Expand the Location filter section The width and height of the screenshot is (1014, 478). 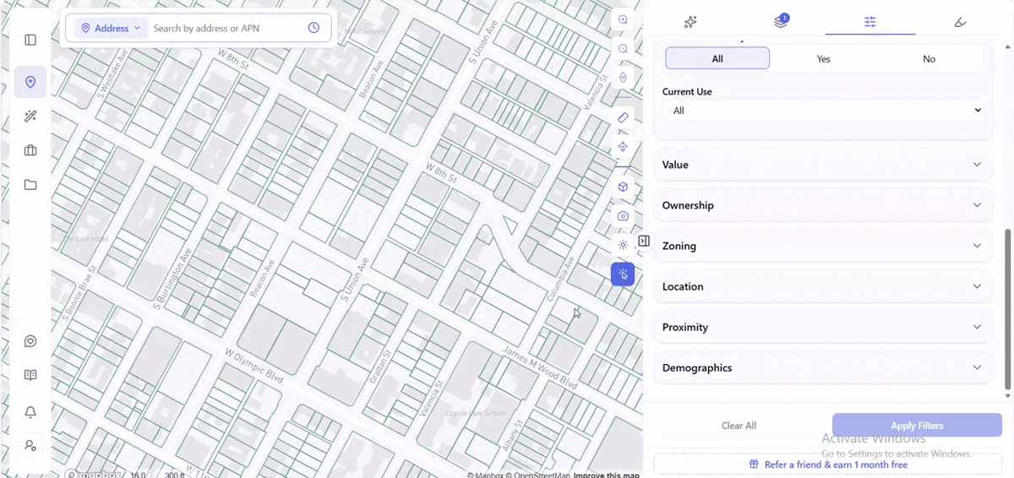coord(823,286)
